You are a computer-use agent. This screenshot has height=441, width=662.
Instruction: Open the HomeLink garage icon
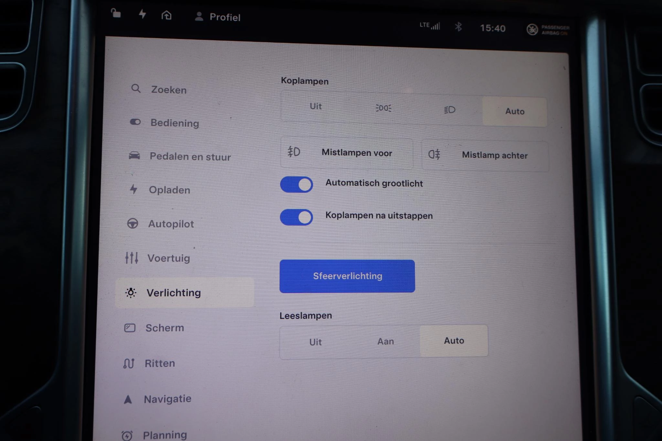[x=166, y=15]
